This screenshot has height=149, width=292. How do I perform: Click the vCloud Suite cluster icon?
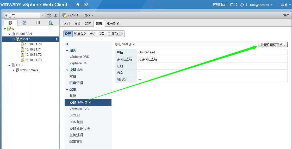(17, 70)
